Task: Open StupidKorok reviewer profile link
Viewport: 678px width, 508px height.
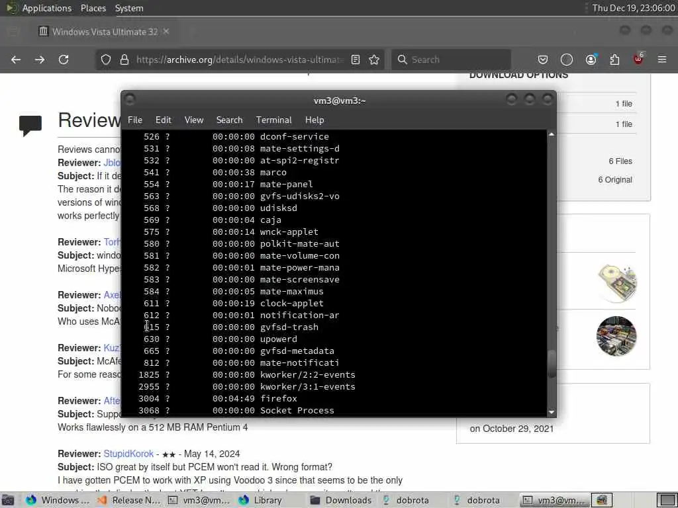Action: (x=128, y=454)
